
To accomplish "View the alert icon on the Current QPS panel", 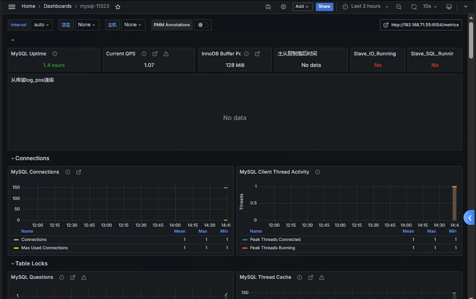I will (166, 54).
